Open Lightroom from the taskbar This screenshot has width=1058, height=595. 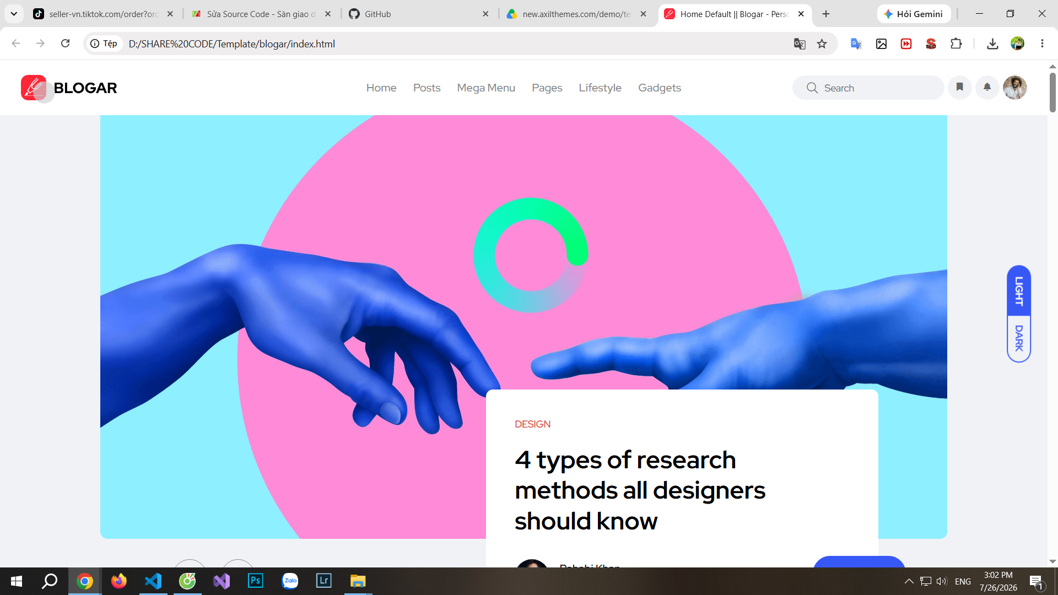pos(324,581)
